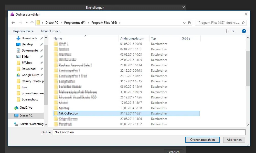Viewport: 256px width, 153px height.
Task: Open the files folder in sidebar
Action: coord(24,87)
